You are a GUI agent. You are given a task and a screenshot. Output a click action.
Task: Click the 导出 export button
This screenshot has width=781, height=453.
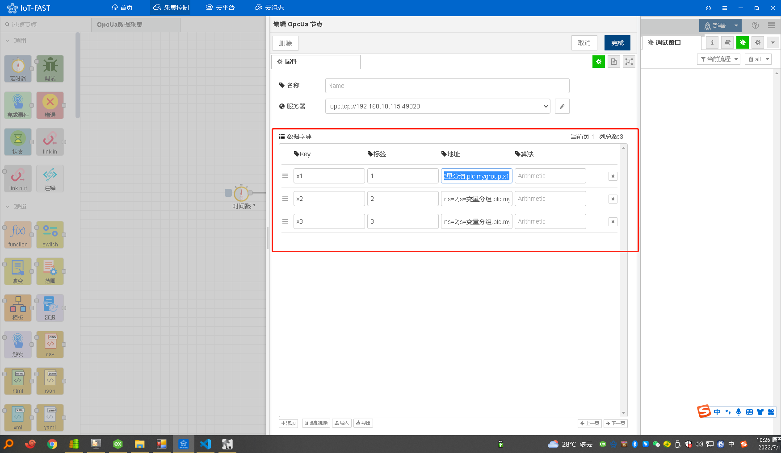(363, 423)
